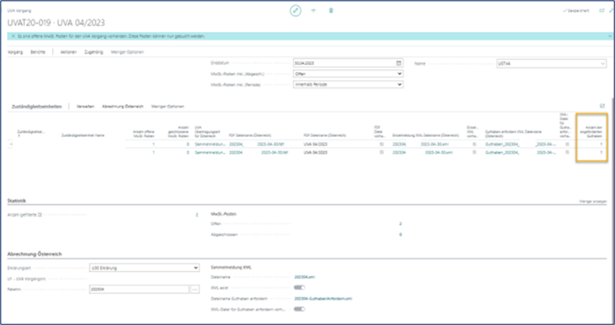Click the ellipsis button beside Paketnr.
The width and height of the screenshot is (615, 325).
195,289
